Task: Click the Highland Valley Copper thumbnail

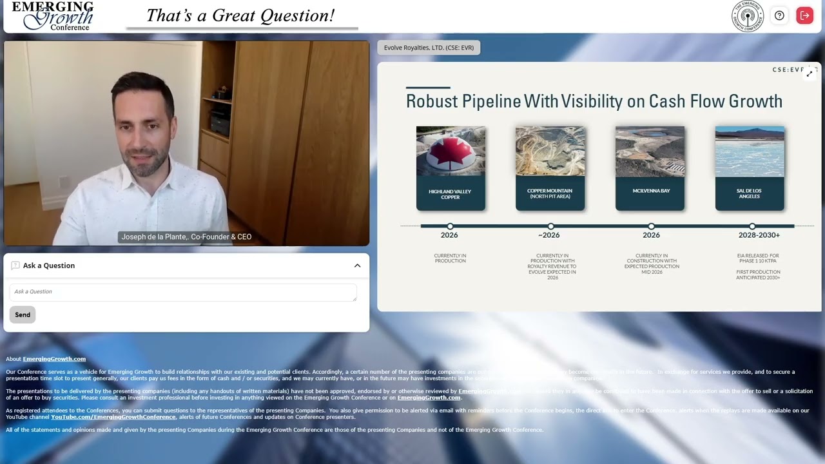Action: pyautogui.click(x=451, y=168)
